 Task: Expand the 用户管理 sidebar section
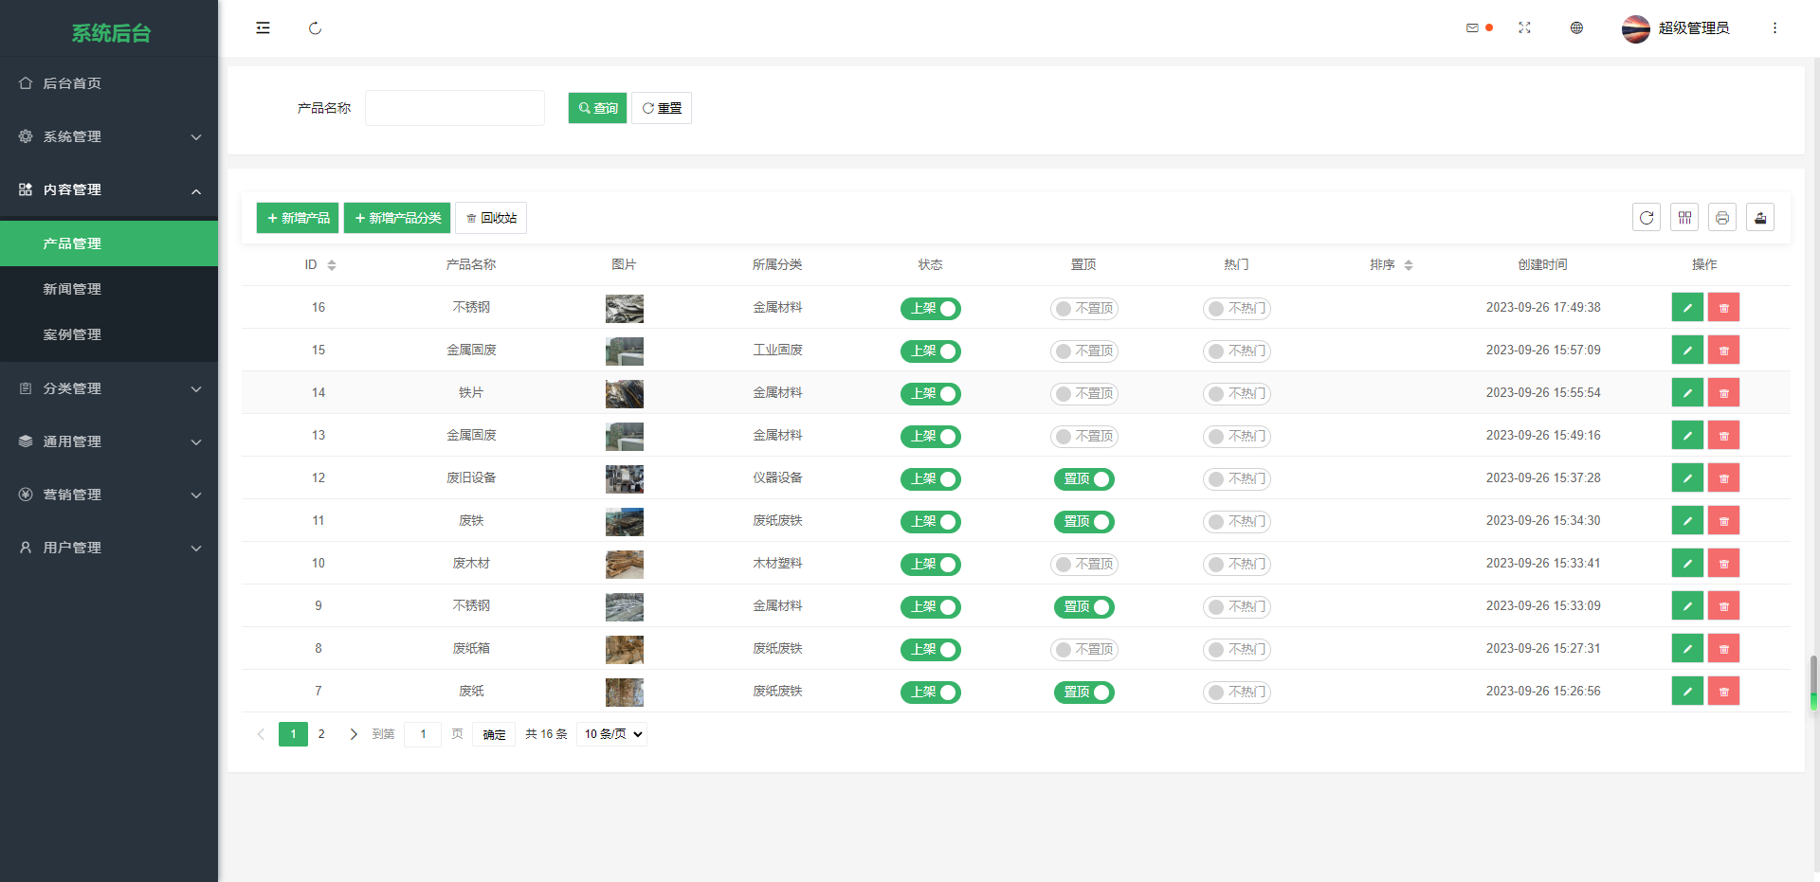point(109,548)
